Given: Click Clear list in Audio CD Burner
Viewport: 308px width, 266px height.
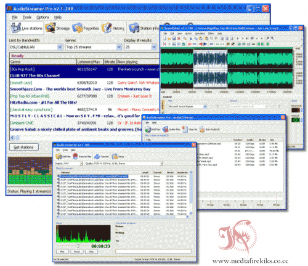Looking at the screenshot, I should coord(190,130).
